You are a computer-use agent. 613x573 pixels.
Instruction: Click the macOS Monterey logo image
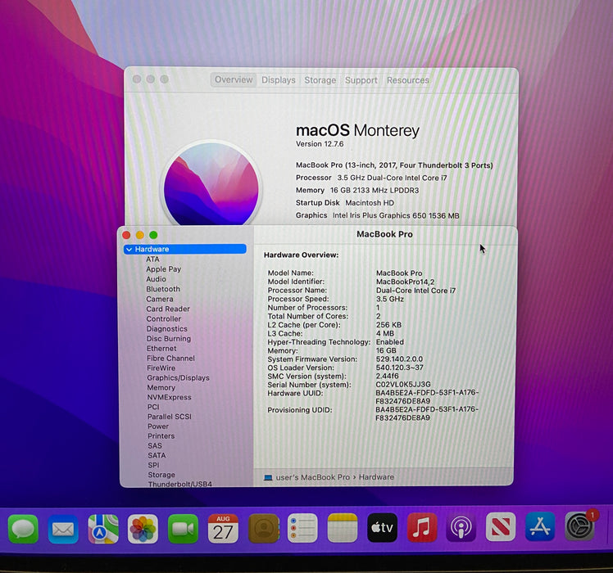click(x=211, y=183)
